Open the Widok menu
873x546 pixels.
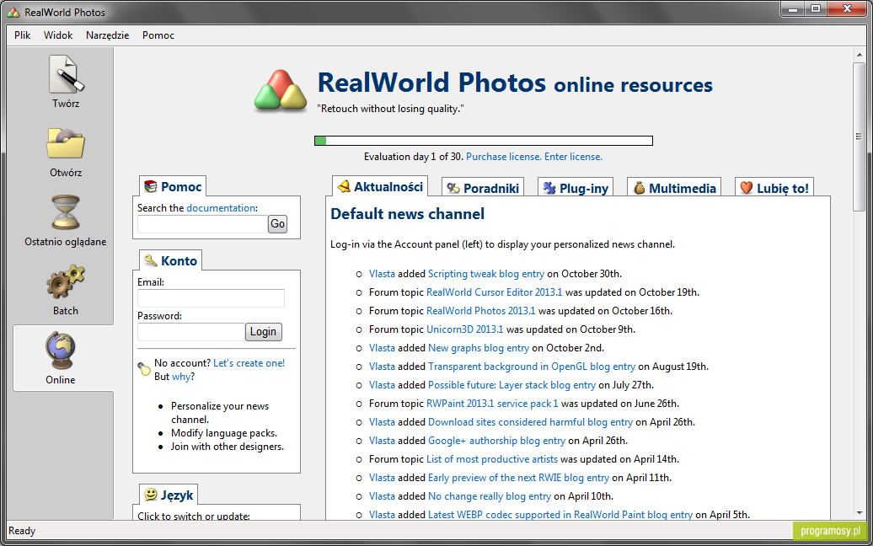coord(58,35)
